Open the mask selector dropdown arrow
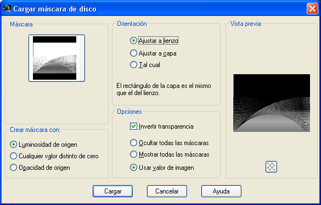Screen dimensions: 321x205 point(82,58)
